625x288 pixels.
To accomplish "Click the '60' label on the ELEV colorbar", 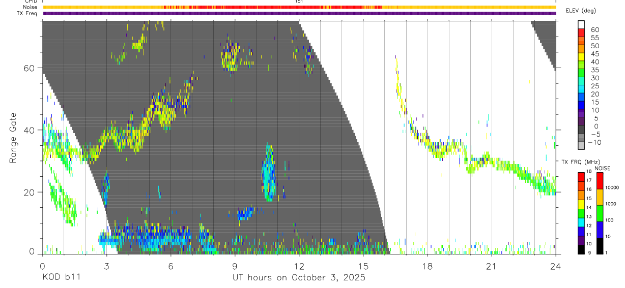I will [594, 30].
